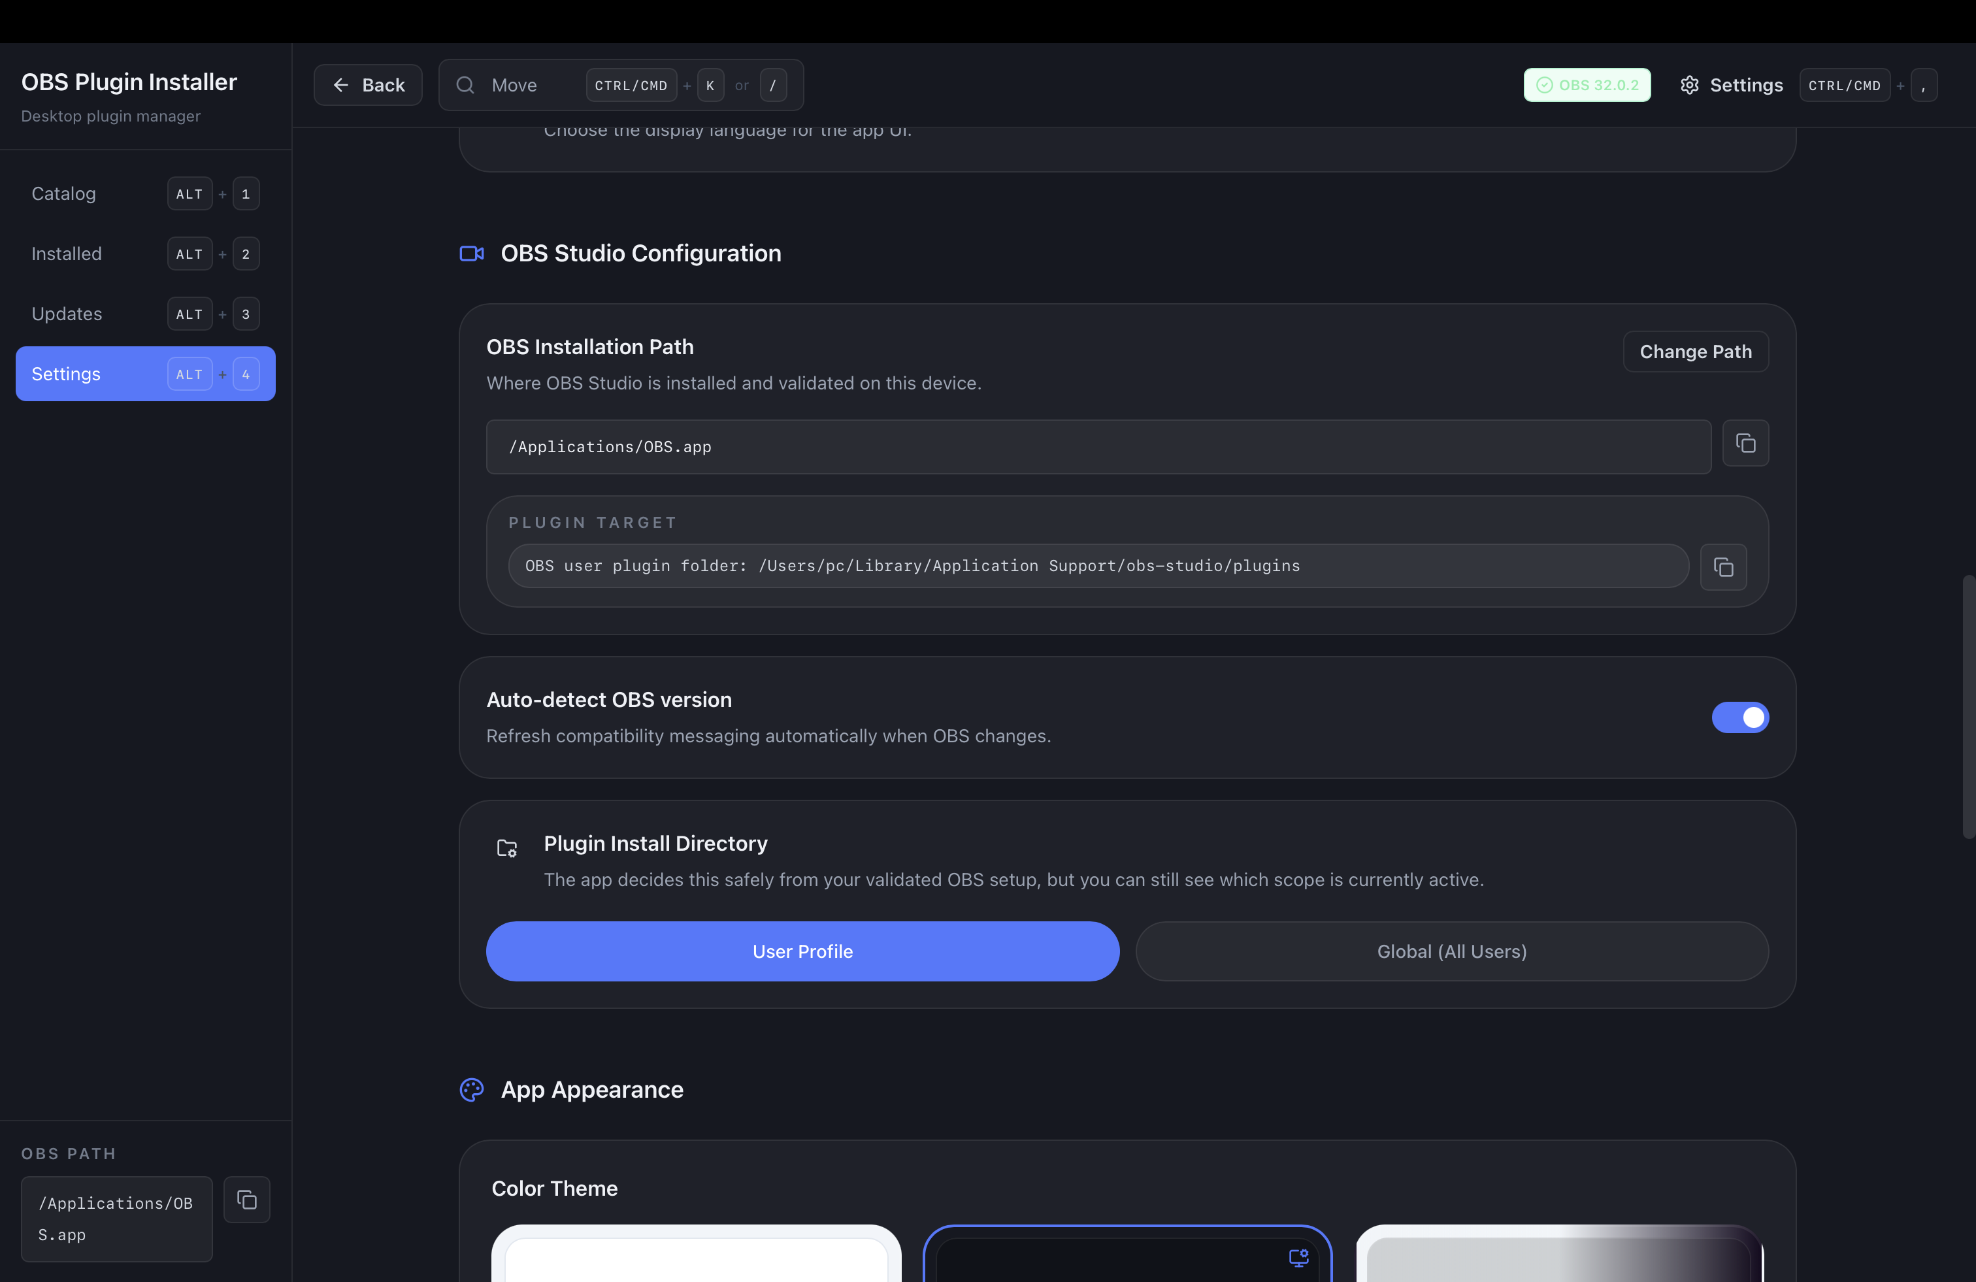
Task: Click the OBS 32.0.2 status badge
Action: pos(1587,85)
